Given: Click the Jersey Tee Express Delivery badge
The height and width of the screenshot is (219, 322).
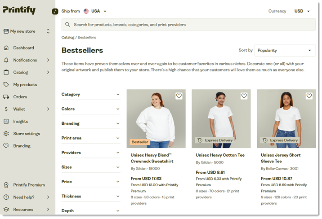Looking at the screenshot, I should (x=280, y=140).
